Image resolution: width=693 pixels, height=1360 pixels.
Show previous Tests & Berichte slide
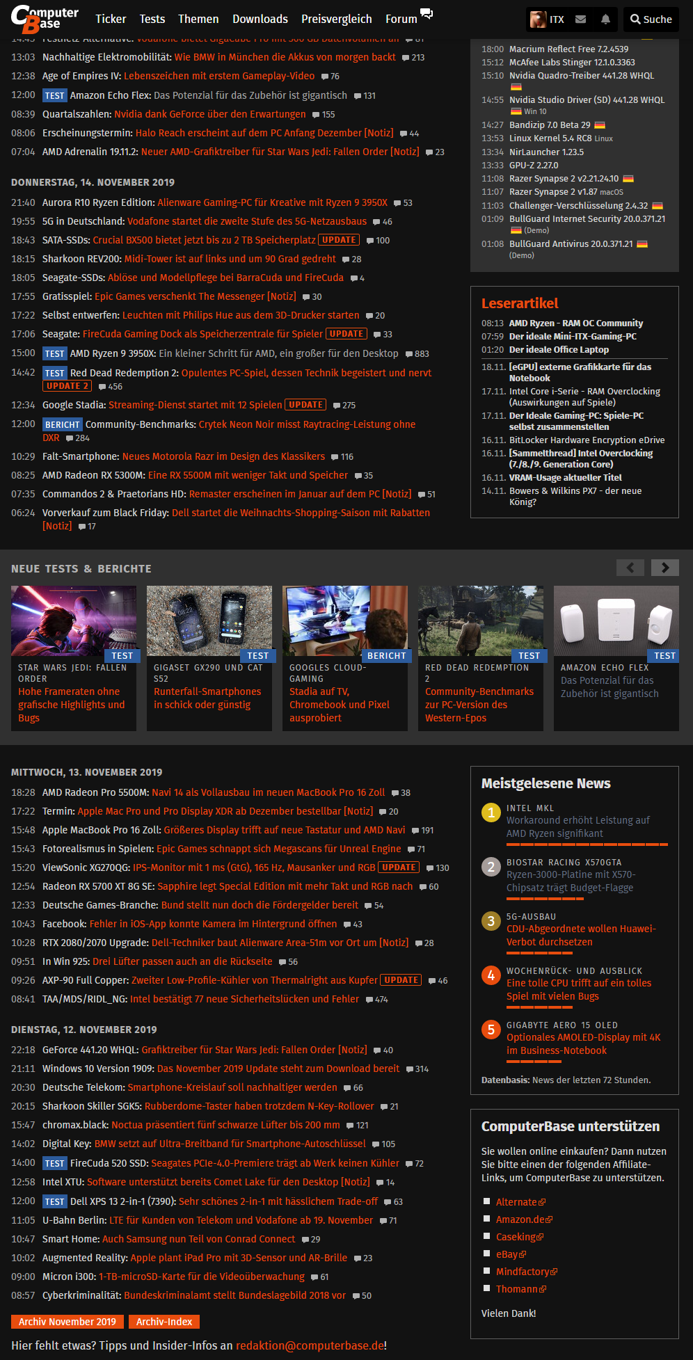tap(630, 568)
